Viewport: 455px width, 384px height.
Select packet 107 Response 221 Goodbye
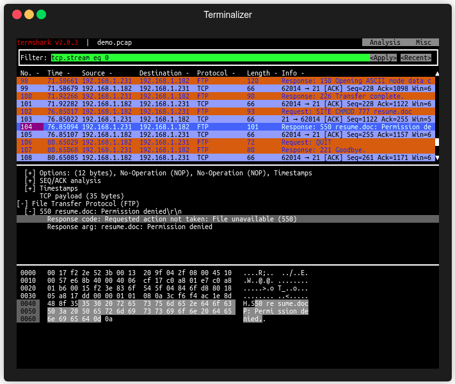pos(226,150)
